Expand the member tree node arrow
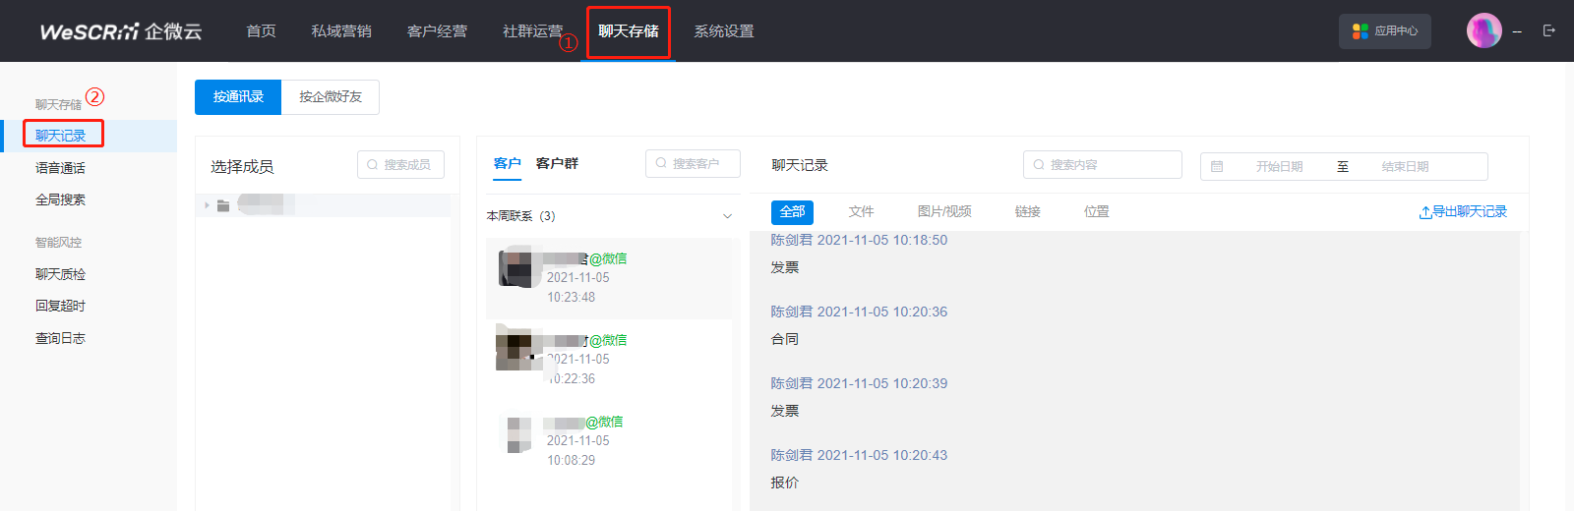Screen dimensions: 1574x511 tap(207, 205)
